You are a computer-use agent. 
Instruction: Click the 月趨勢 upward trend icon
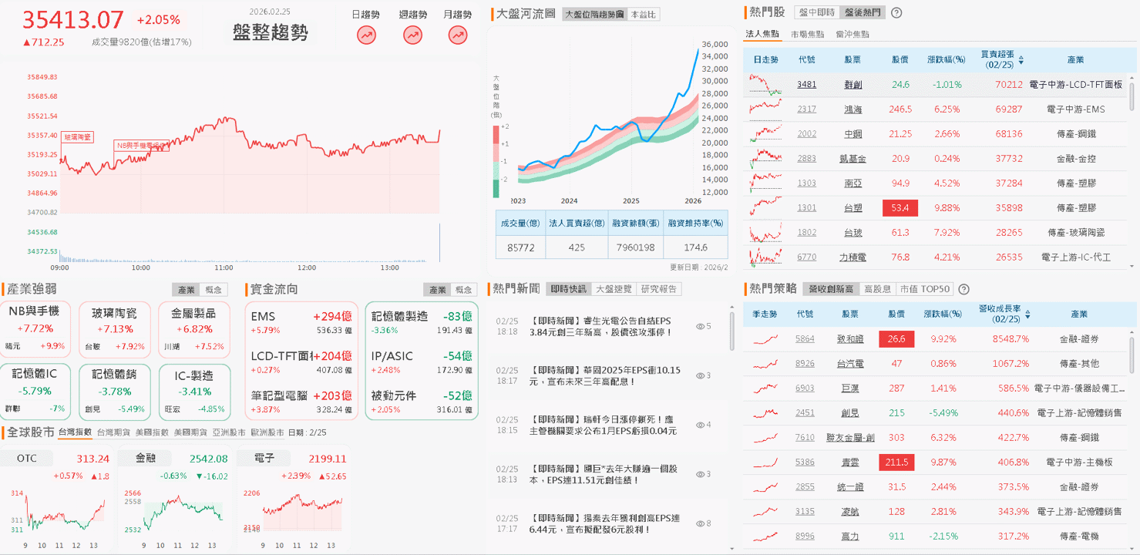click(458, 35)
